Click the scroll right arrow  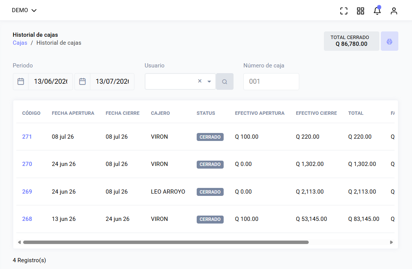[391, 242]
